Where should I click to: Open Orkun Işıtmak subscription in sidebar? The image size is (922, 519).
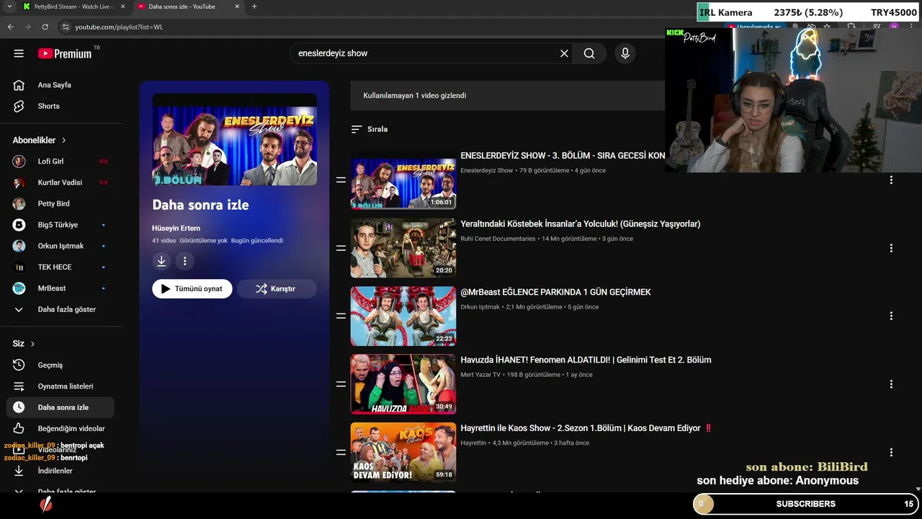[x=61, y=246]
